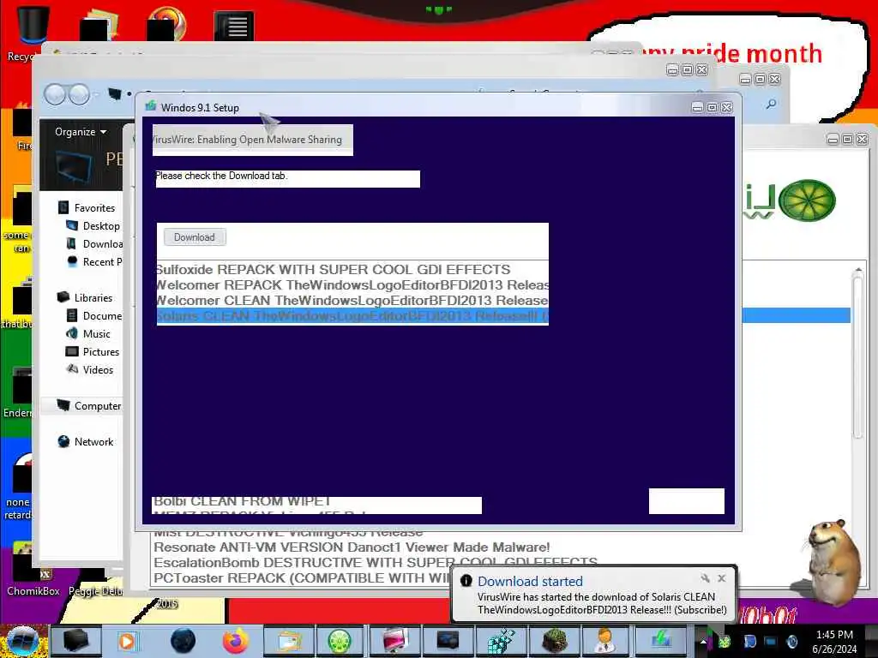Click lime tray icon in system tray
This screenshot has width=878, height=658.
[x=724, y=641]
